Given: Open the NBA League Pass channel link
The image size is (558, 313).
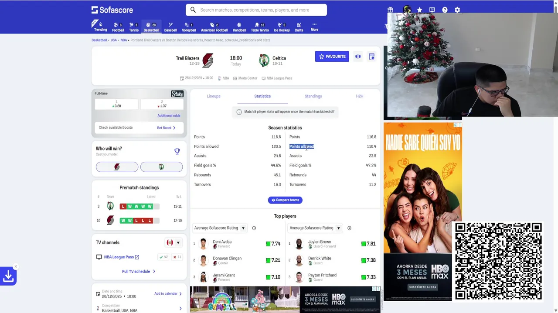Looking at the screenshot, I should tap(121, 257).
